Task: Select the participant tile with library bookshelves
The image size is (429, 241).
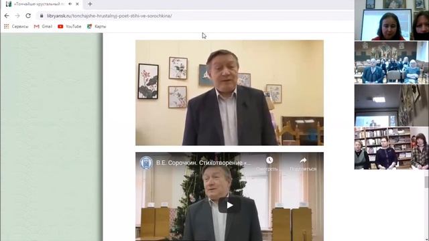Action: point(391,148)
